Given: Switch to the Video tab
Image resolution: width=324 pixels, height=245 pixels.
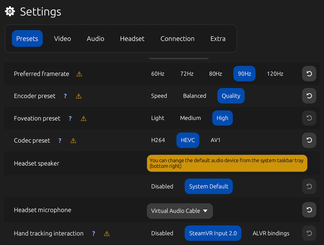Looking at the screenshot, I should (62, 39).
